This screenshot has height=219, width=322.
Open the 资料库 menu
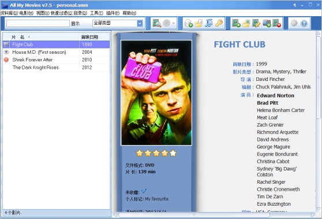[9, 13]
